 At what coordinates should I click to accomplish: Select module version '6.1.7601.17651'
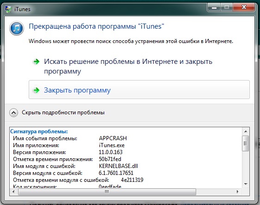[x=116, y=173]
